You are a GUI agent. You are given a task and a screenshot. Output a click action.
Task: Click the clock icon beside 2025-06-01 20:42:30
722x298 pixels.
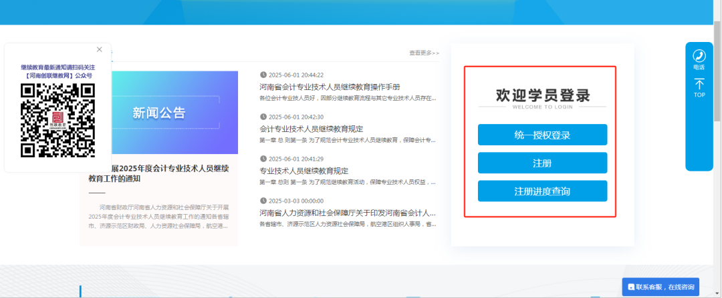[x=263, y=117]
